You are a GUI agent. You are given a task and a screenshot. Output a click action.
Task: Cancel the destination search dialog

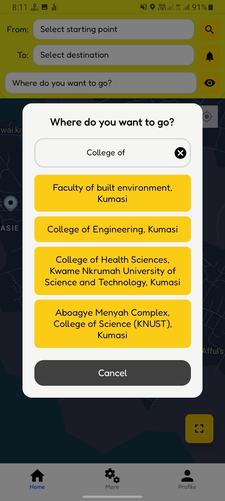point(112,373)
